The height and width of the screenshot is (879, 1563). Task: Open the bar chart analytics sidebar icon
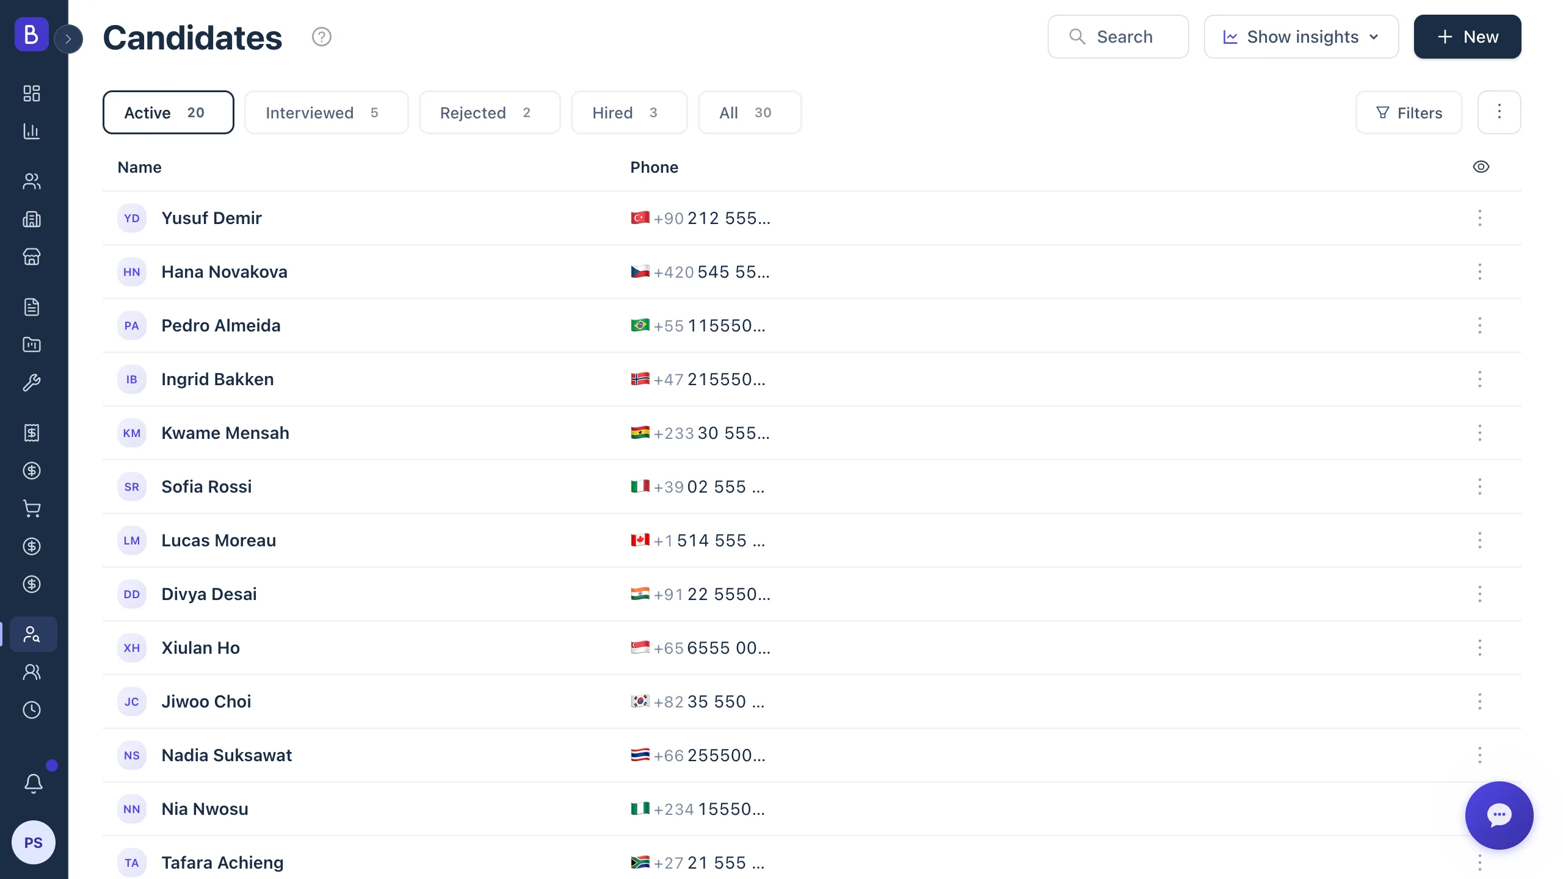click(x=32, y=131)
